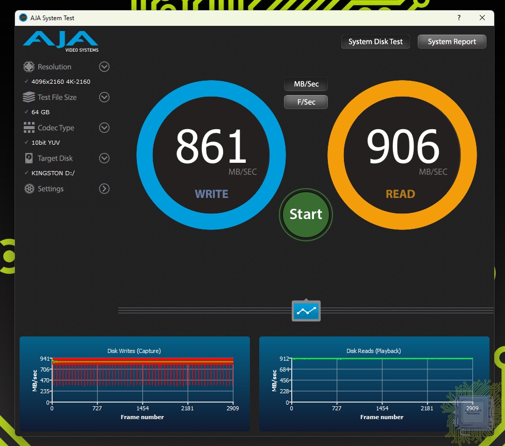This screenshot has width=505, height=446.
Task: Expand the Codec Type dropdown arrow
Action: click(104, 128)
